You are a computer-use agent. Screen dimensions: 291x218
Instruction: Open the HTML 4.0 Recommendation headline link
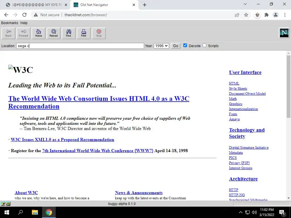pos(99,102)
